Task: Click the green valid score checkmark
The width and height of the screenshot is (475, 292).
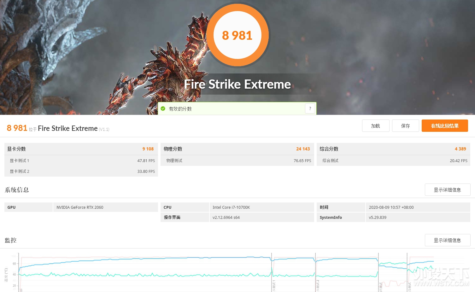Action: point(163,108)
